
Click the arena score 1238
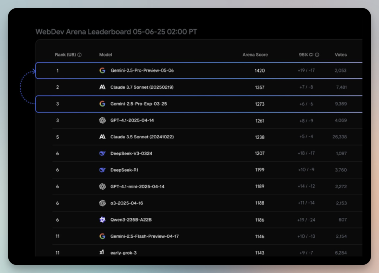(x=260, y=137)
